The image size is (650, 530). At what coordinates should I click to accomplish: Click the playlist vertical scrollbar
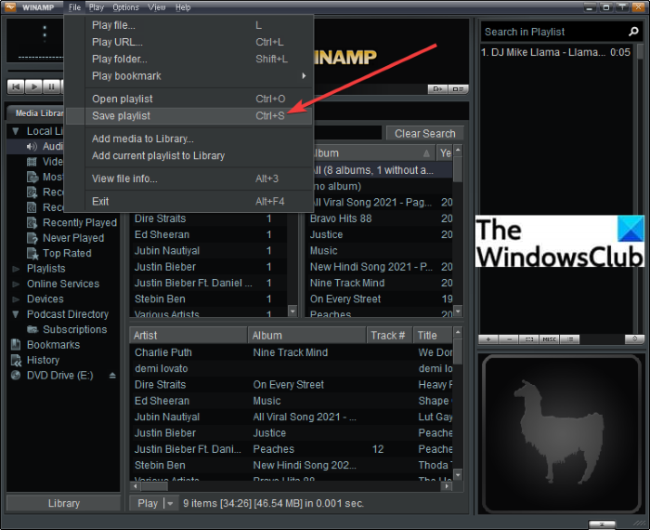(640, 189)
